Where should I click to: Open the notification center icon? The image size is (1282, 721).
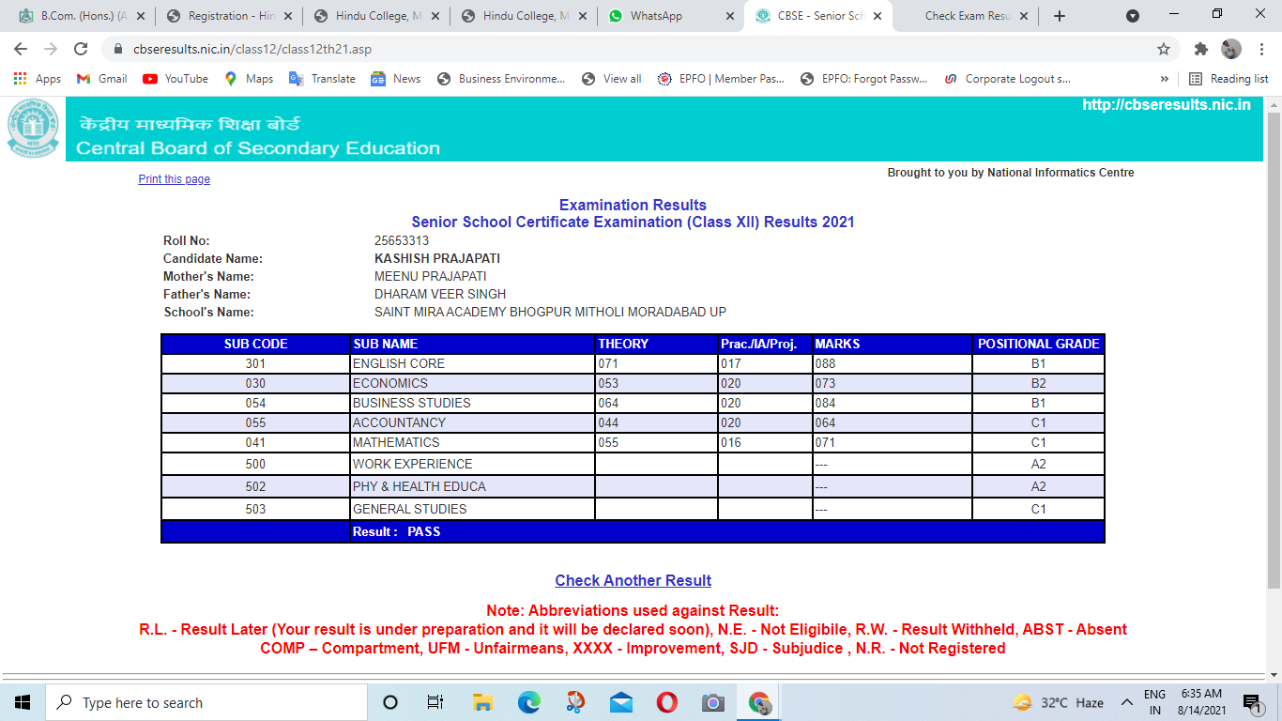click(1251, 702)
